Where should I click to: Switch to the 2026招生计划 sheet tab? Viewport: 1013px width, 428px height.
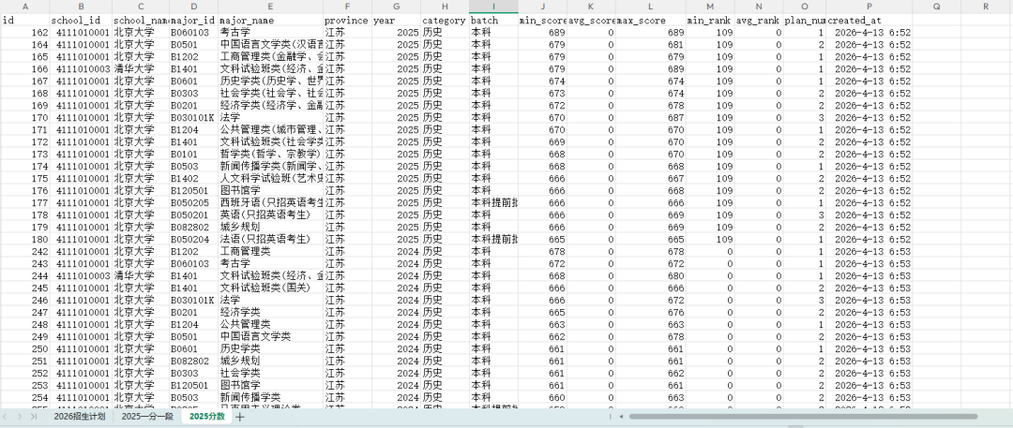tap(80, 417)
